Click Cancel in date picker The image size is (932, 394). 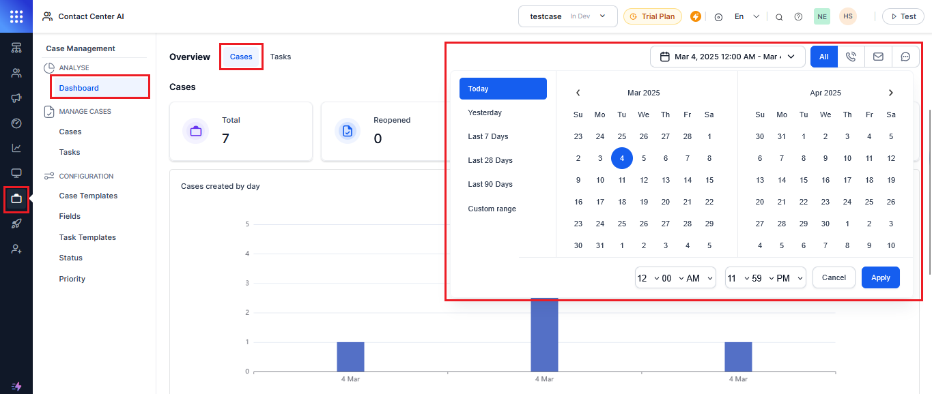tap(834, 277)
